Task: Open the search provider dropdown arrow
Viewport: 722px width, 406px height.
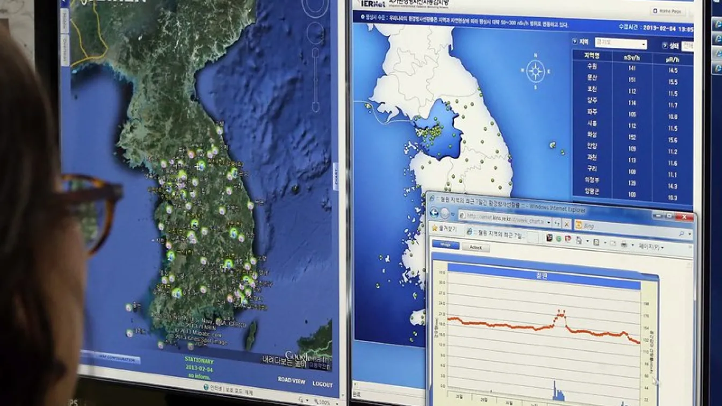Action: (689, 234)
